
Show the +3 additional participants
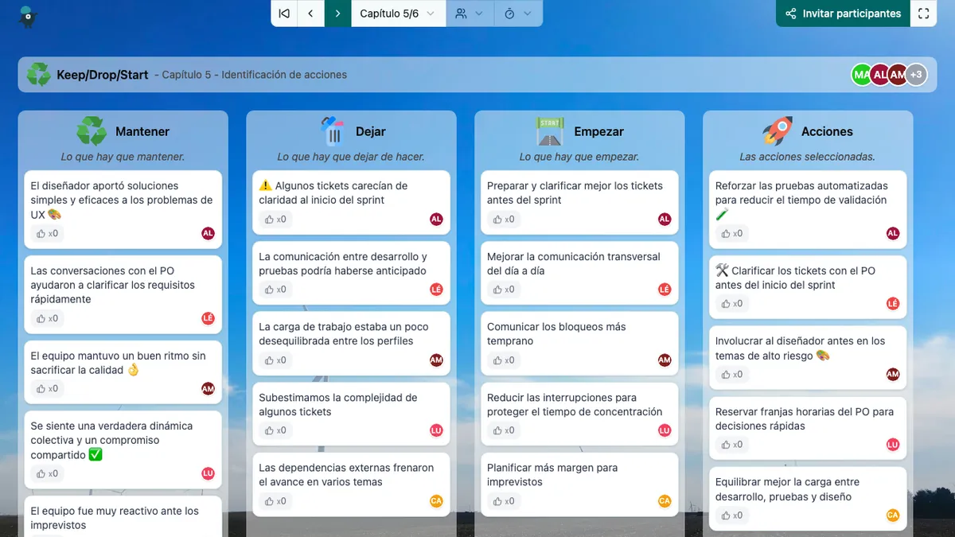click(917, 75)
